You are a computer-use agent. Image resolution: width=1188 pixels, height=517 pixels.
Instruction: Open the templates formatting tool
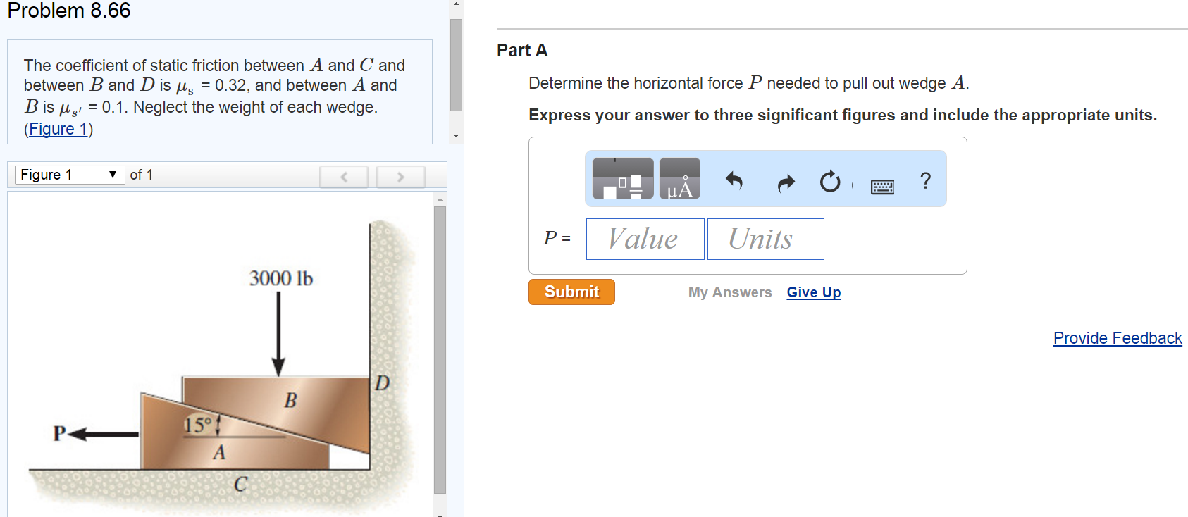[x=623, y=179]
